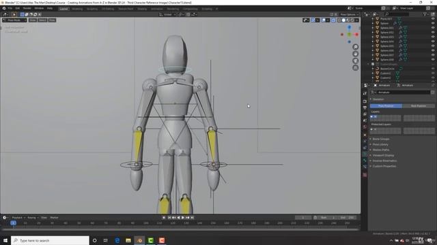The width and height of the screenshot is (437, 245).
Task: Hide Plane.001 using its eye icon
Action: (433, 19)
